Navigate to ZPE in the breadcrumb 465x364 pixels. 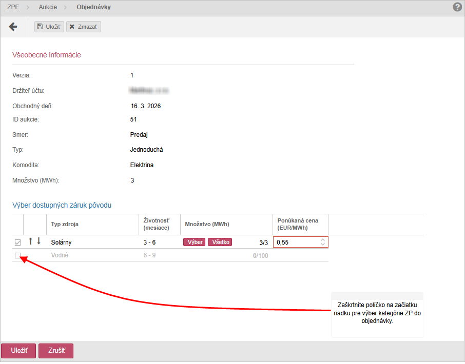click(x=13, y=7)
